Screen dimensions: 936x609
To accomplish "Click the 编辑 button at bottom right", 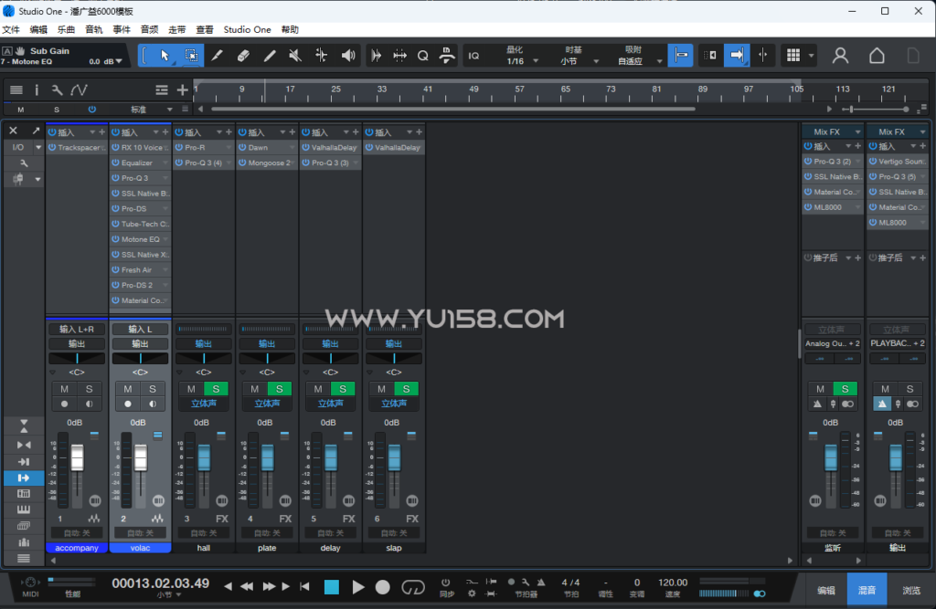I will click(826, 590).
